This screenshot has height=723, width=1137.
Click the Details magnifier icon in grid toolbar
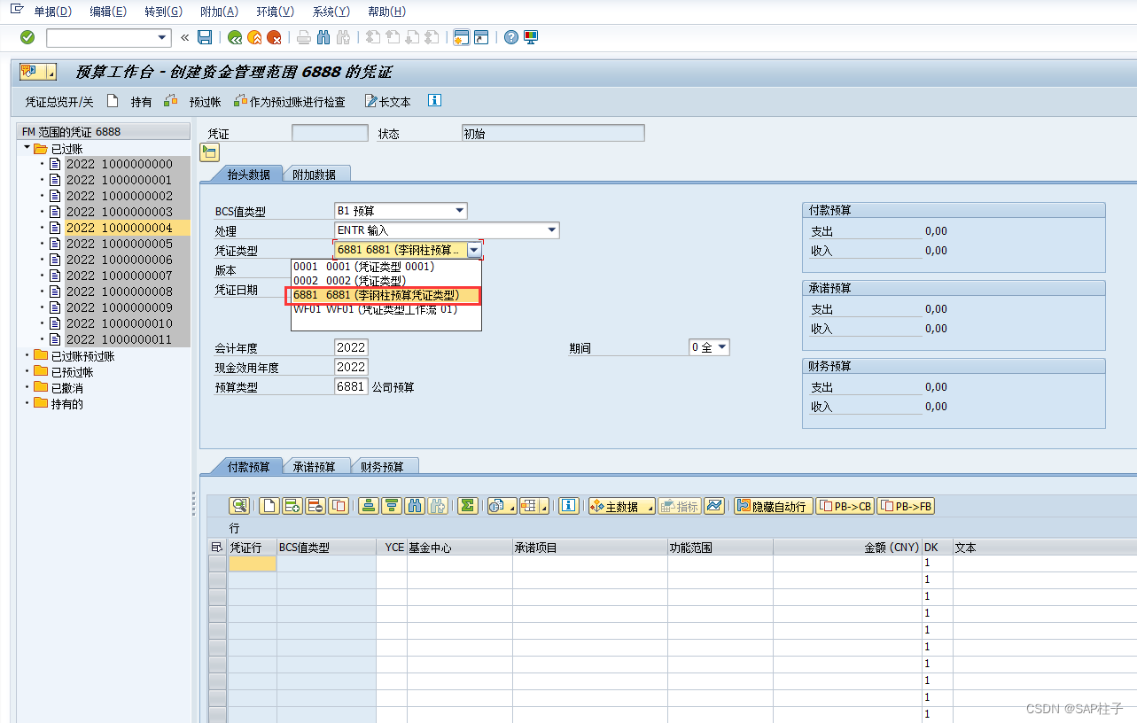click(x=239, y=506)
